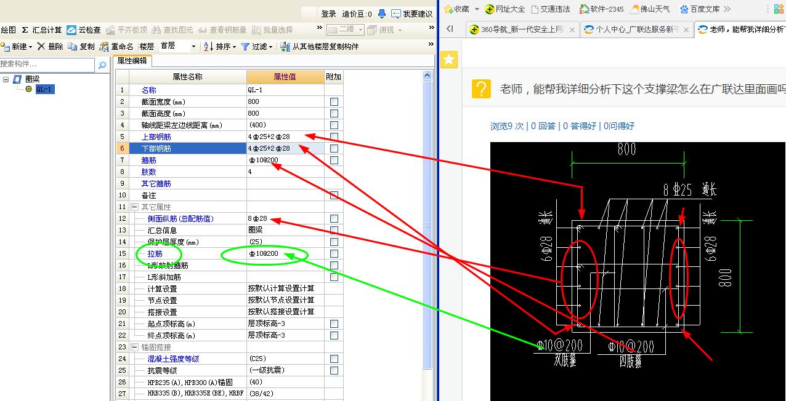Open the 收藏 dropdown arrow
The height and width of the screenshot is (401, 786).
(x=477, y=9)
